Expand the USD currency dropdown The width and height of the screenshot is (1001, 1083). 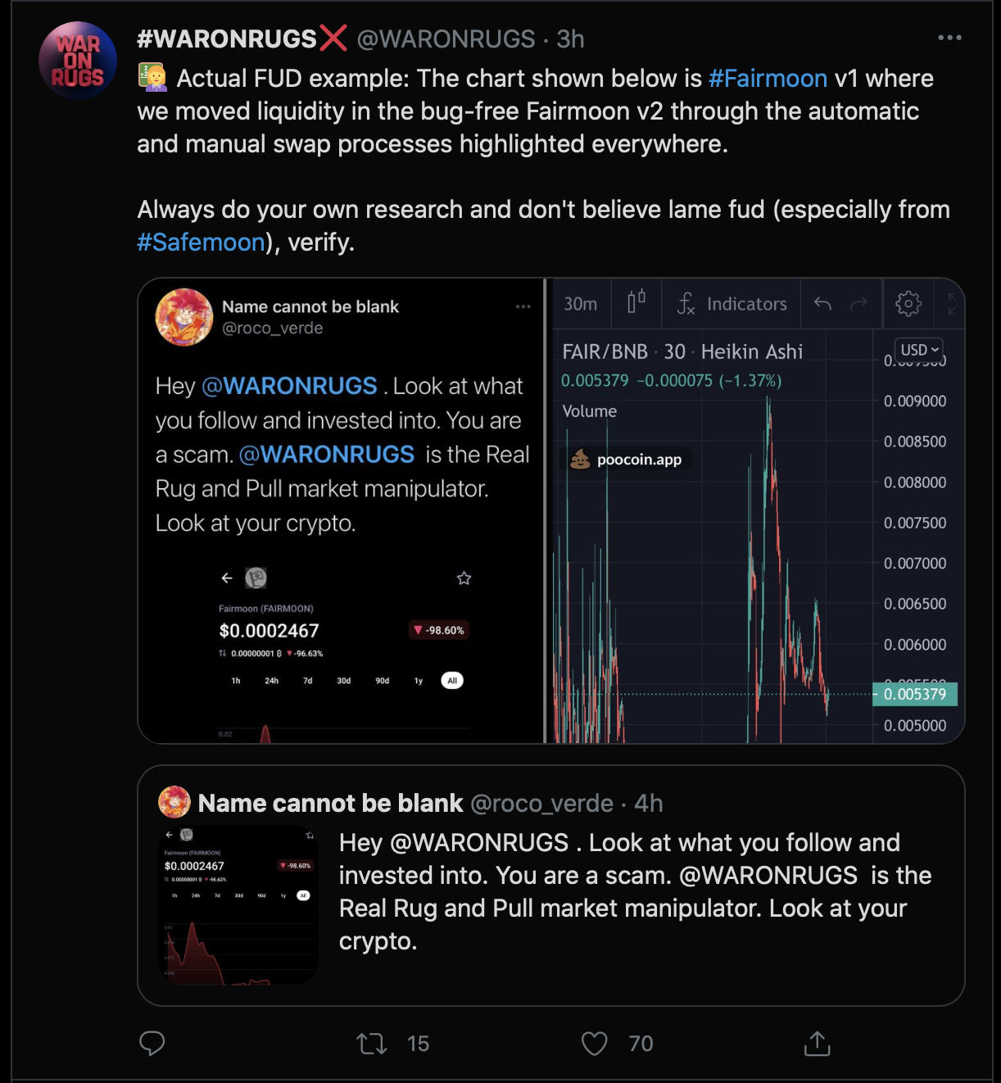point(919,350)
